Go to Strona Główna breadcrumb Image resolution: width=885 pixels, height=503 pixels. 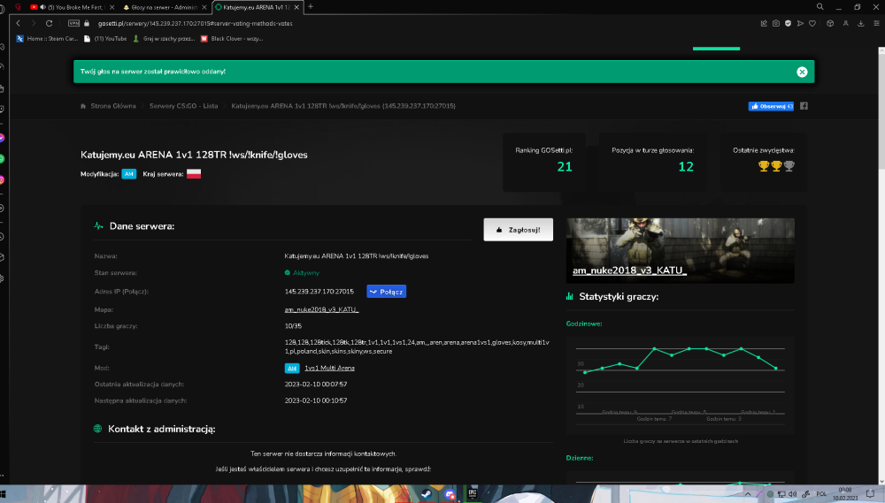[x=113, y=106]
